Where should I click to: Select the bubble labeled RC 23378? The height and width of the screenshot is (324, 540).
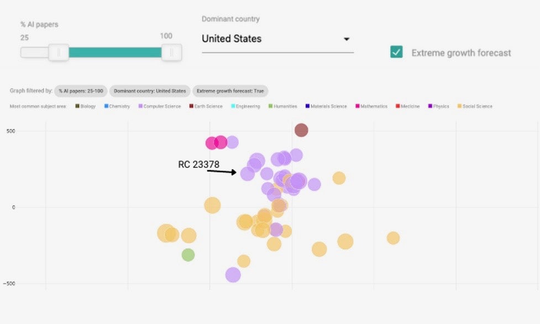coord(248,174)
